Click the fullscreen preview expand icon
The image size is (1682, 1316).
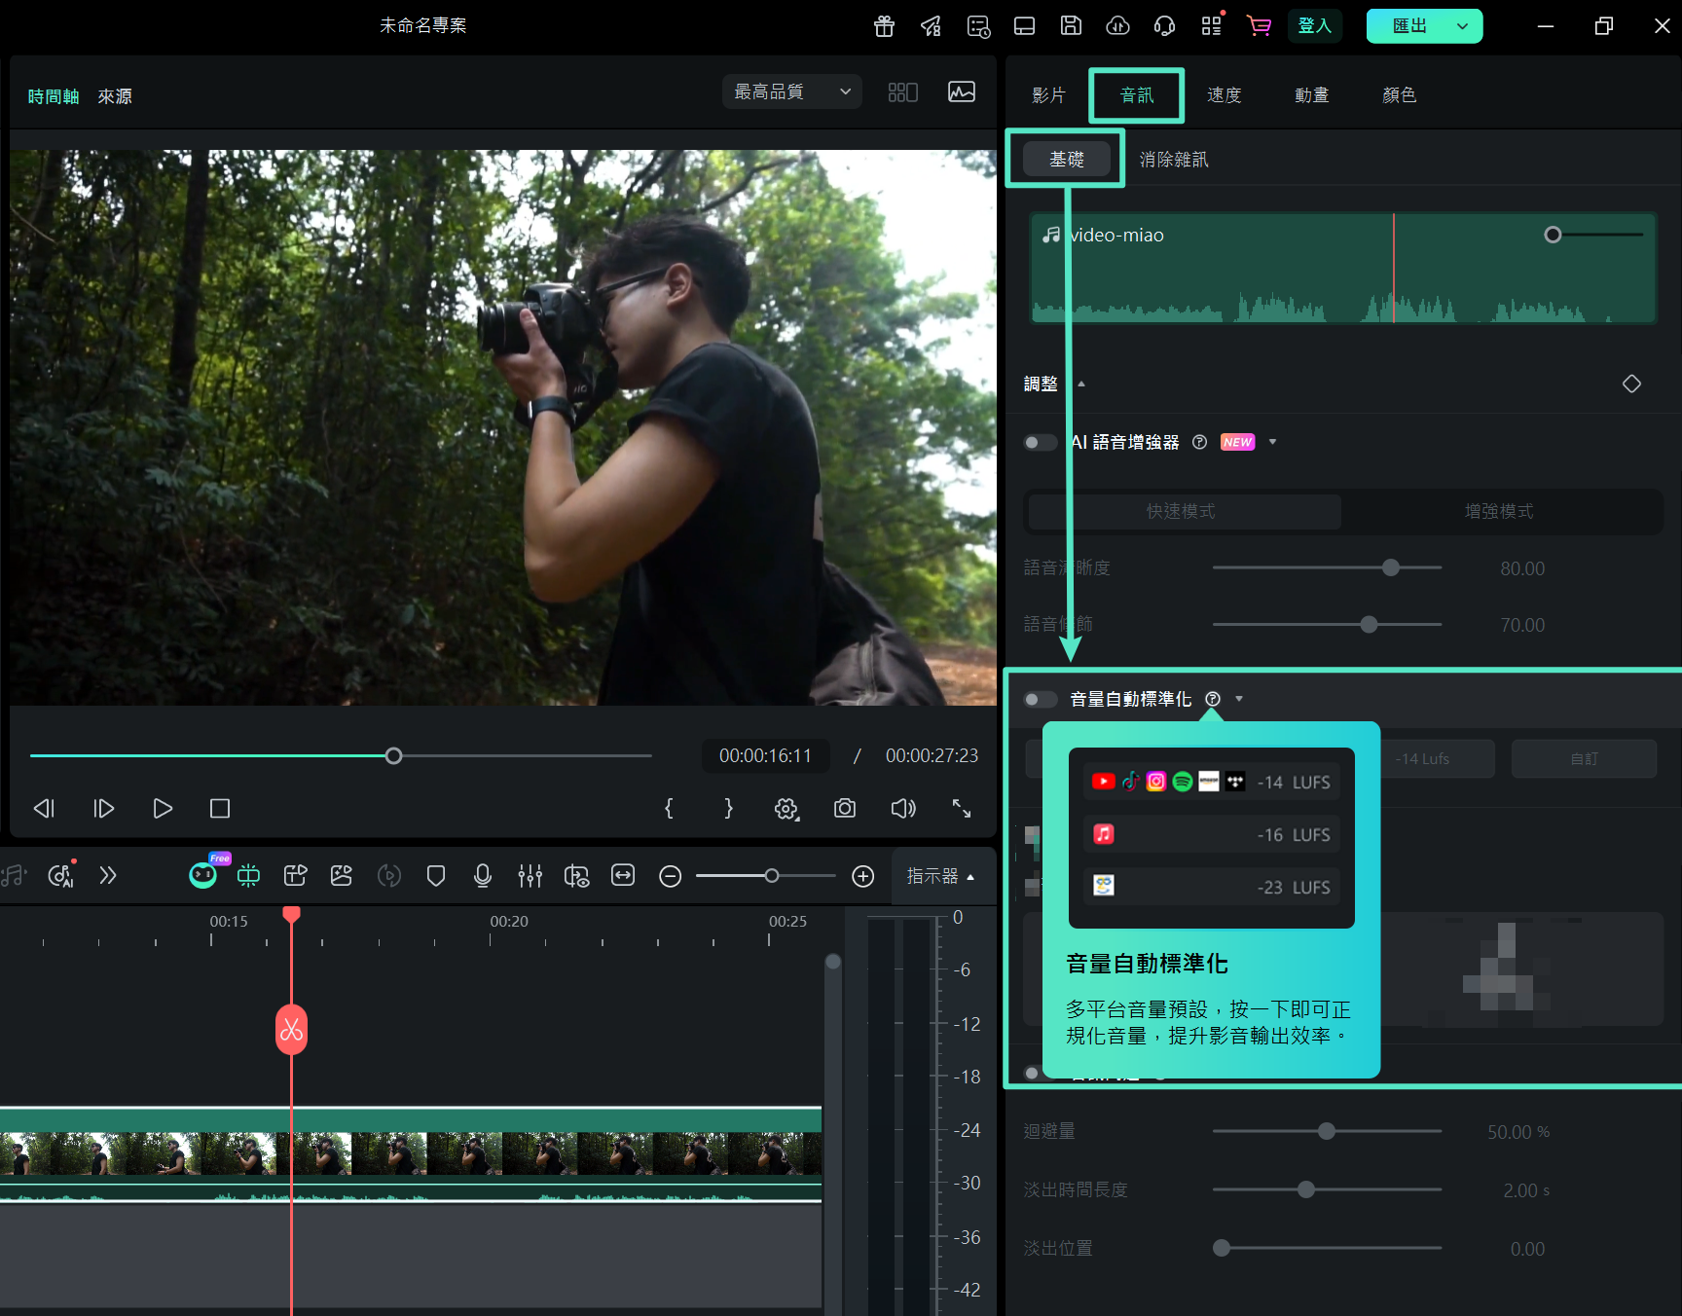[961, 809]
